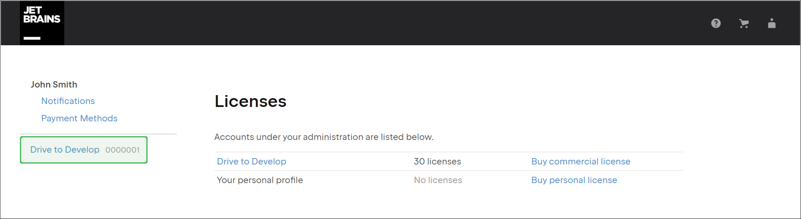Click the JetBrains logo
This screenshot has width=801, height=219.
(x=42, y=23)
